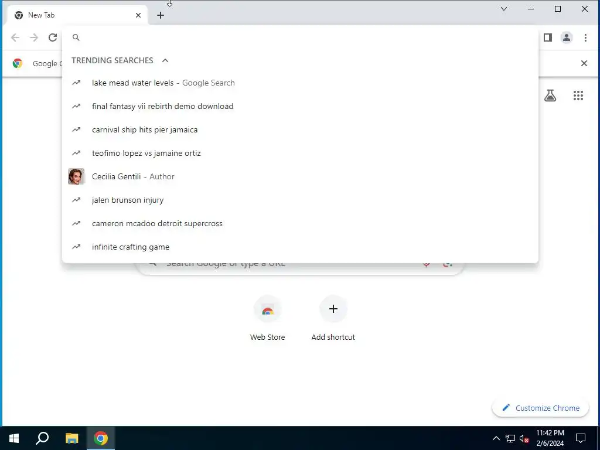Open Chrome's three-dot menu
This screenshot has height=450, width=600.
coord(585,37)
